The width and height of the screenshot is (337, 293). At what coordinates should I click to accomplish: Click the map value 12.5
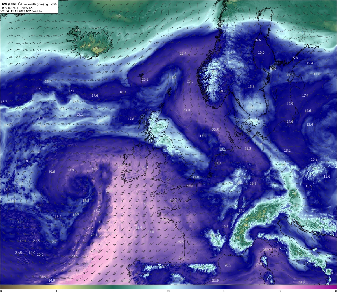[x=86, y=201]
